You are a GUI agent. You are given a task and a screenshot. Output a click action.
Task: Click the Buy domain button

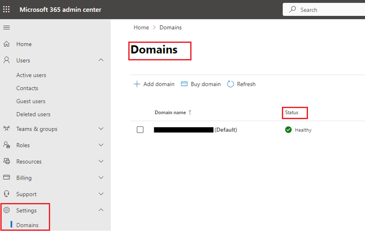pos(201,84)
